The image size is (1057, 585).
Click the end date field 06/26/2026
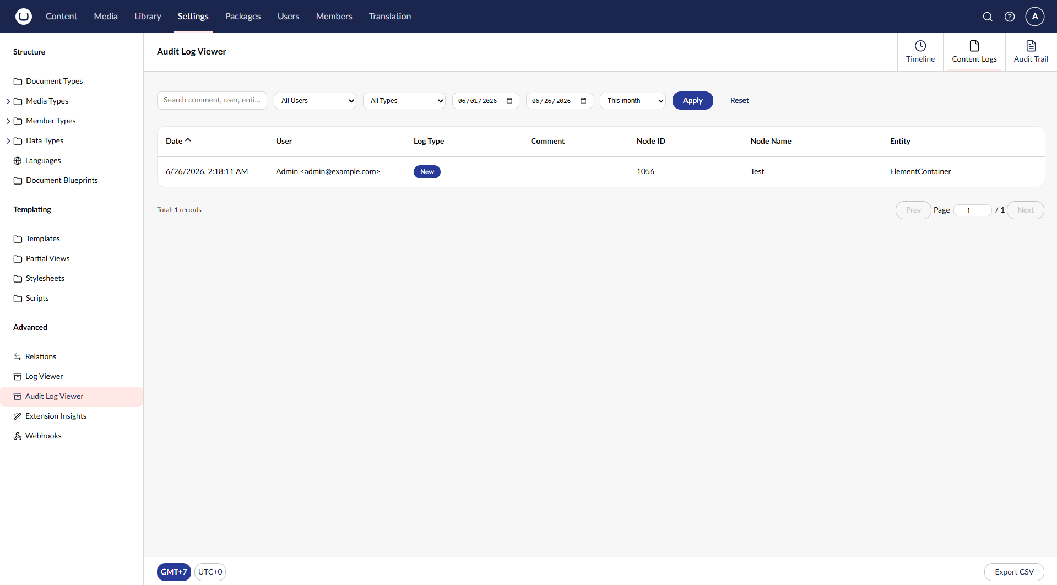click(x=560, y=101)
